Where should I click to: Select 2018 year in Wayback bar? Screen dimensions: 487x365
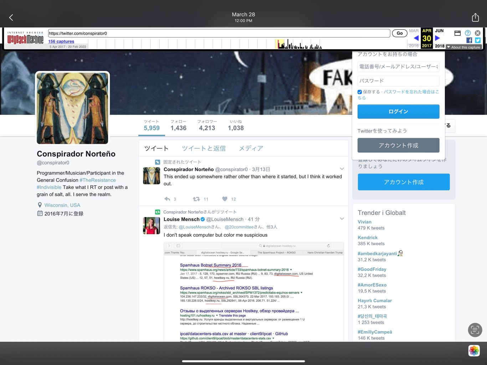440,46
